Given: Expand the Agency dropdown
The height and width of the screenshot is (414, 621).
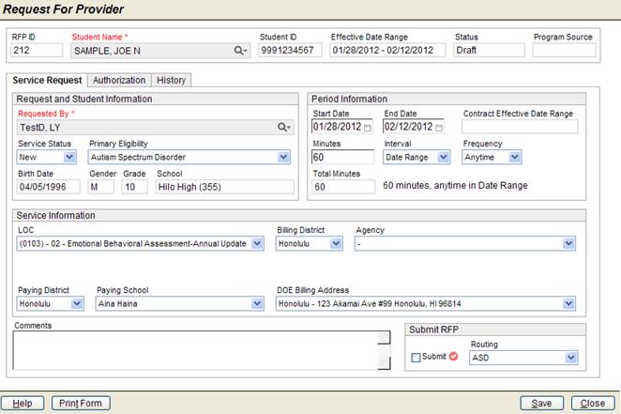Looking at the screenshot, I should [465, 244].
